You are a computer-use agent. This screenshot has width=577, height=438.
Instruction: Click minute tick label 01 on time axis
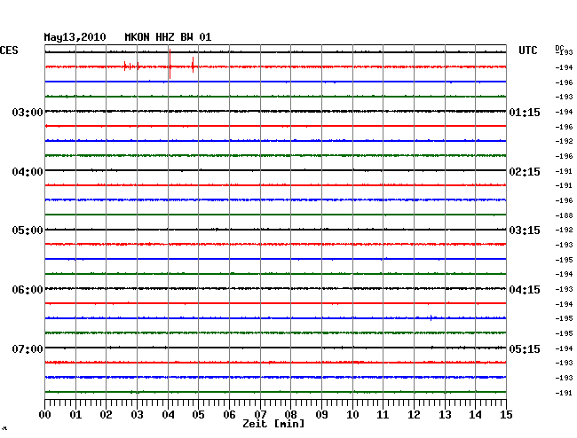pyautogui.click(x=75, y=414)
